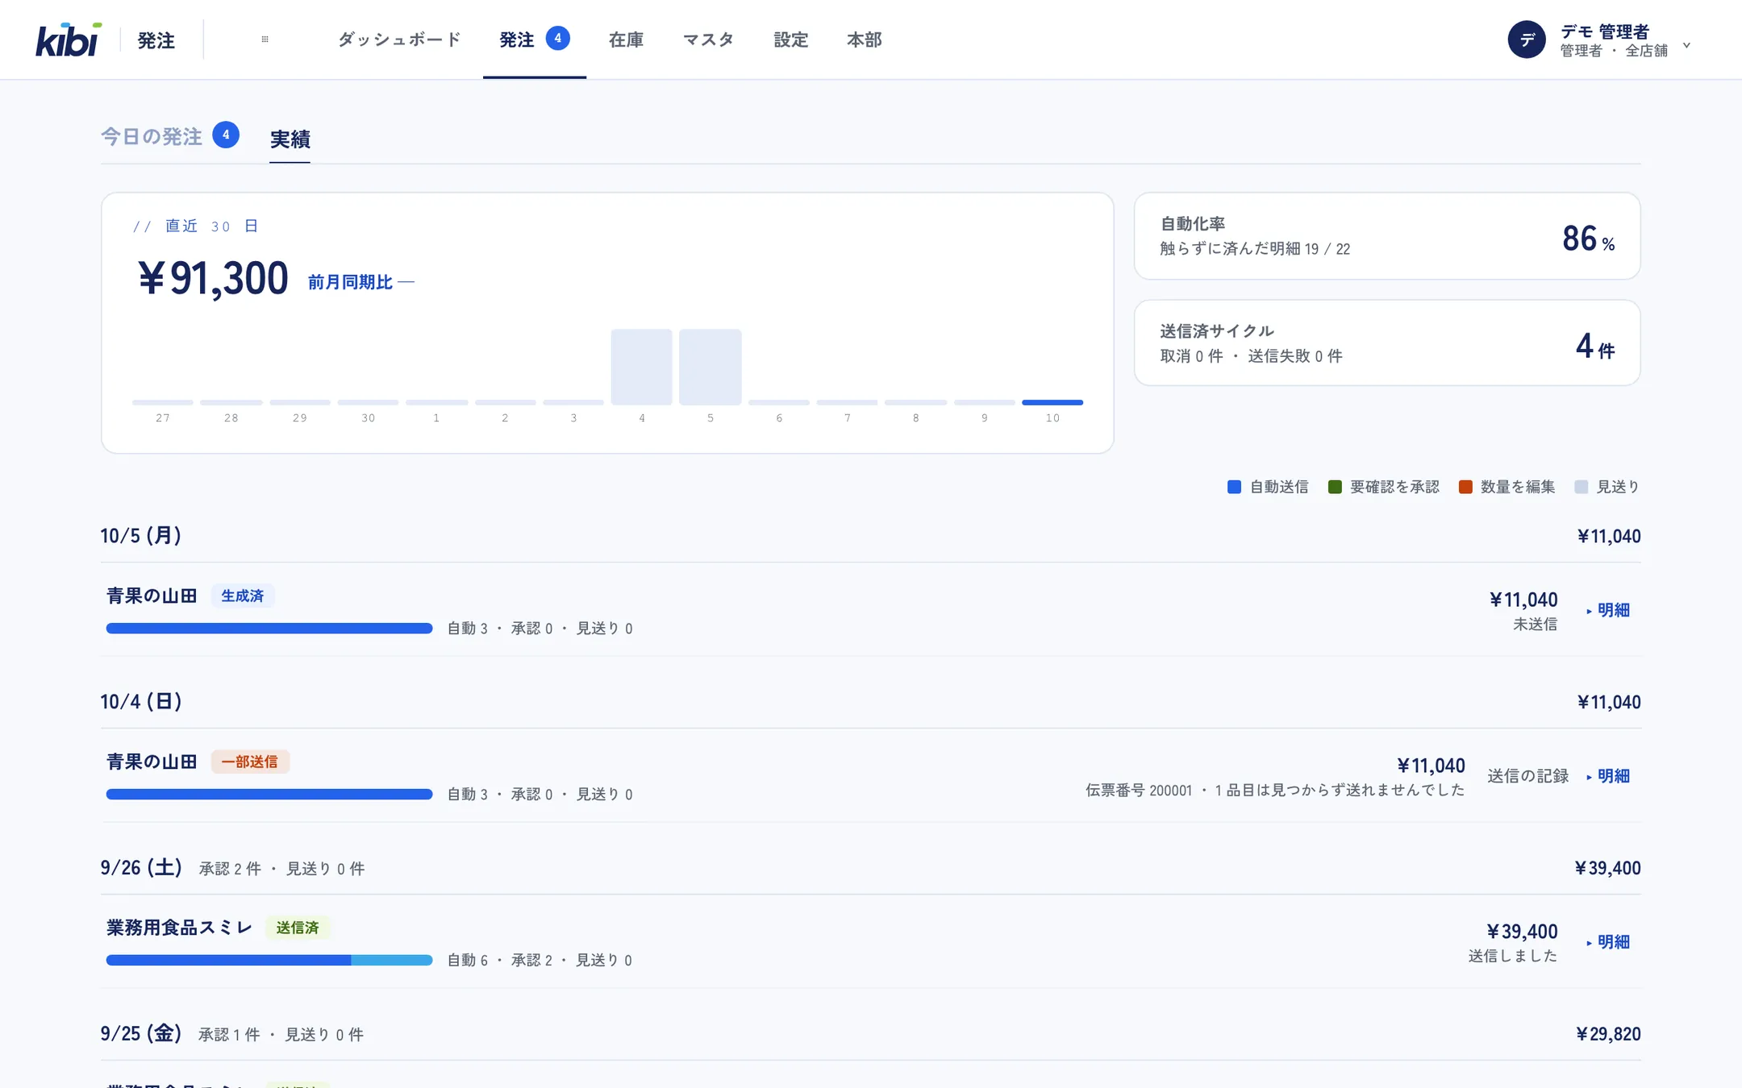
Task: Click the kibi logo
Action: coord(69,39)
